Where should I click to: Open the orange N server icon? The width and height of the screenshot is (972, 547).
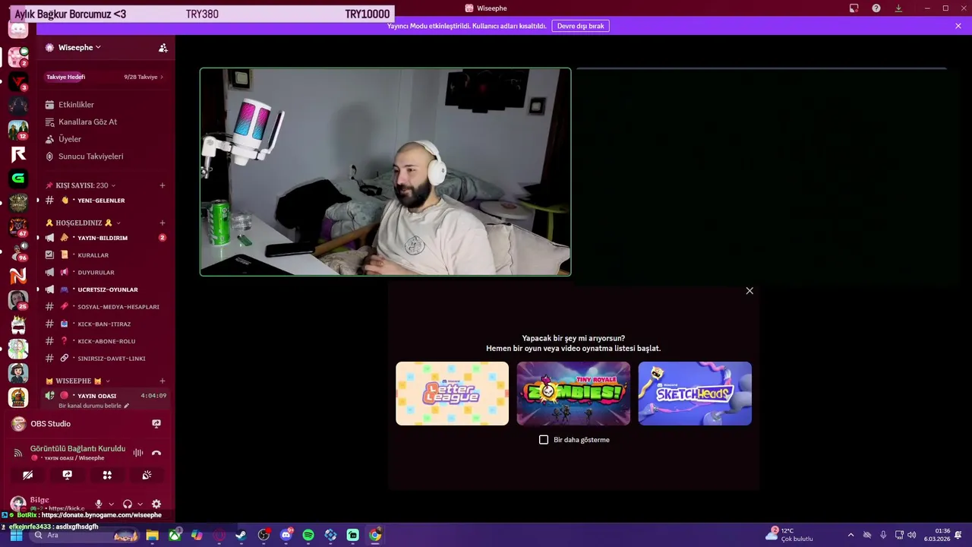18,276
